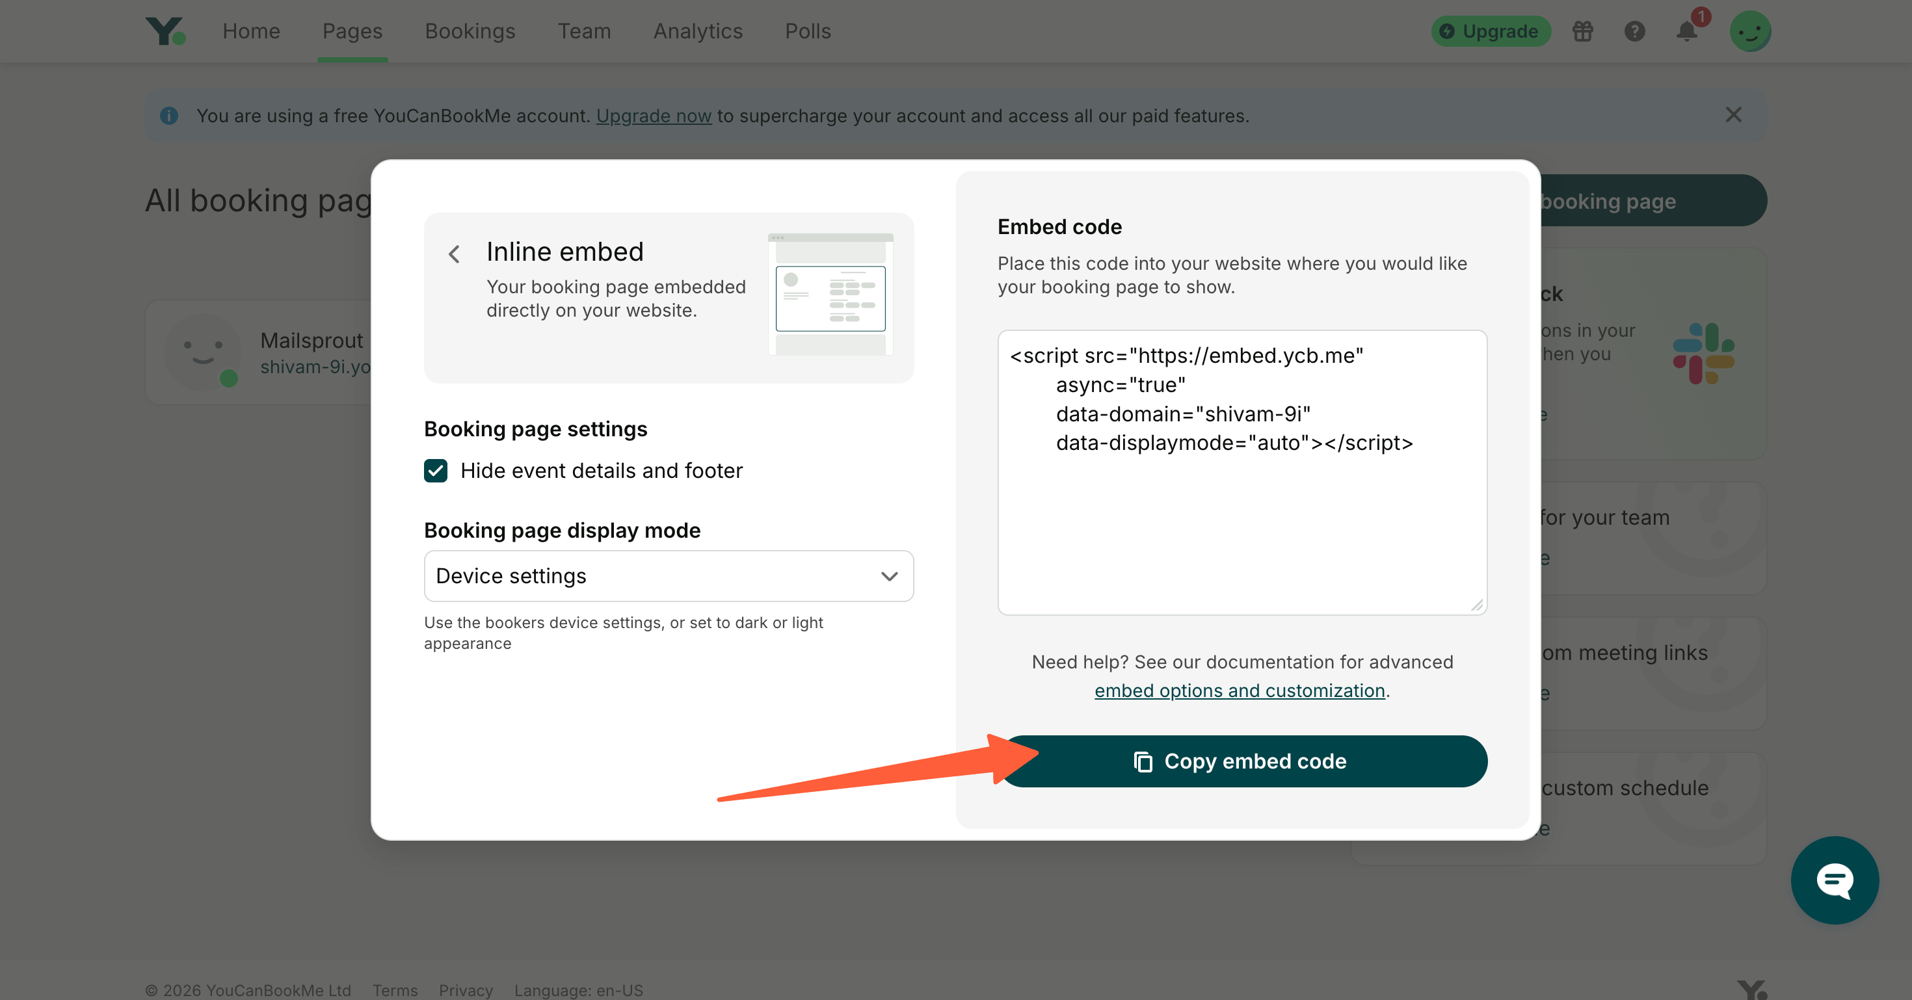
Task: Open the notifications bell
Action: tap(1686, 31)
